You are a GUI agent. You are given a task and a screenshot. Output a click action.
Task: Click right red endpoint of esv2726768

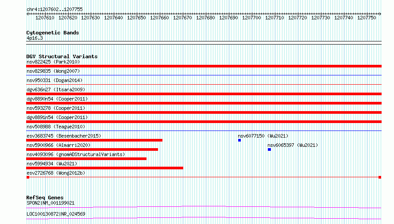pyautogui.click(x=380, y=177)
